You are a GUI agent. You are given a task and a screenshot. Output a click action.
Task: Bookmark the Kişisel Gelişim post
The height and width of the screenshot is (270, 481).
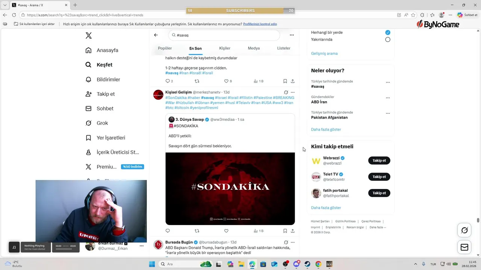(x=285, y=231)
